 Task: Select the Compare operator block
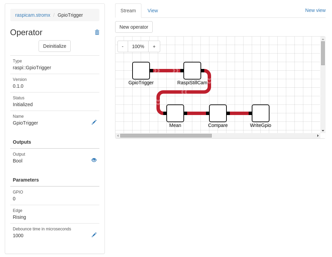[x=218, y=113]
